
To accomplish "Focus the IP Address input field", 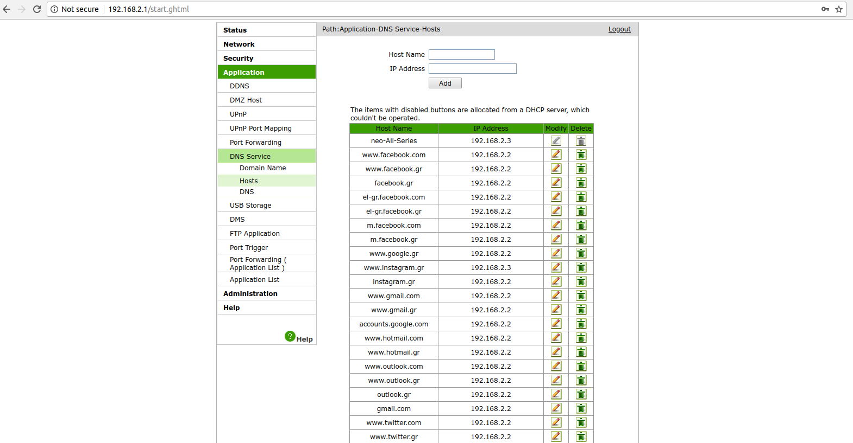I will [473, 68].
